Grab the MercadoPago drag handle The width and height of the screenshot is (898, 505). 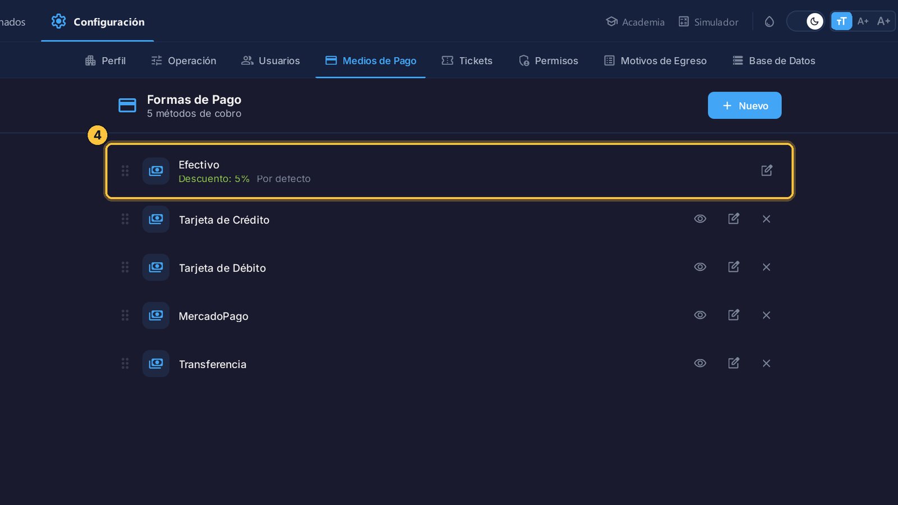pos(125,315)
